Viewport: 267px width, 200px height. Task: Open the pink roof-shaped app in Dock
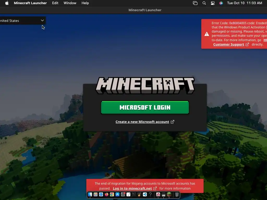click(158, 194)
